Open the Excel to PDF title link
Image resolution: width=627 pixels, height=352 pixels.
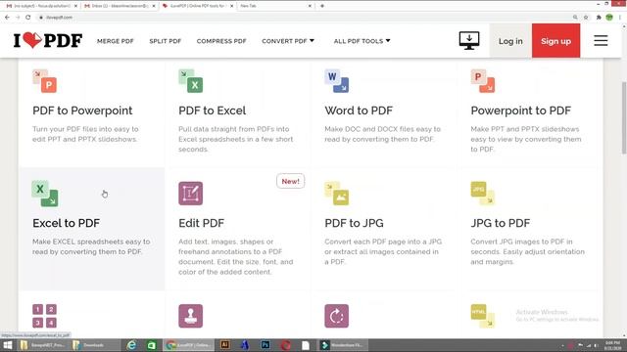coord(66,223)
